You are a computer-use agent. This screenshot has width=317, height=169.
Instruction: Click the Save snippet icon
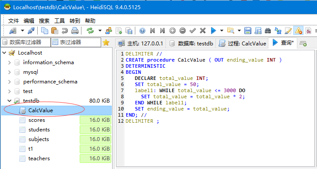[258, 31]
